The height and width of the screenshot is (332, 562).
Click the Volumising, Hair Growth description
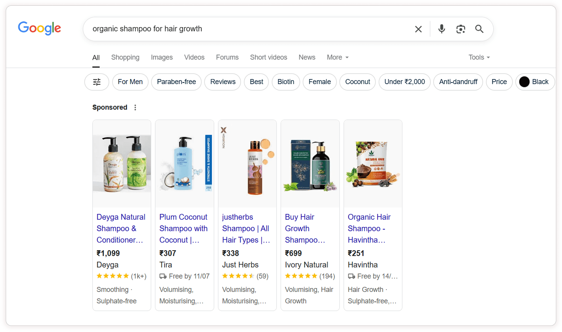click(x=309, y=295)
